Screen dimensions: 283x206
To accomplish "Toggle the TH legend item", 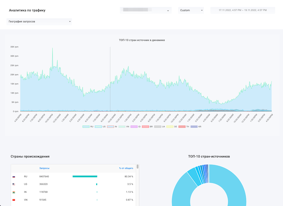I will point(182,126).
